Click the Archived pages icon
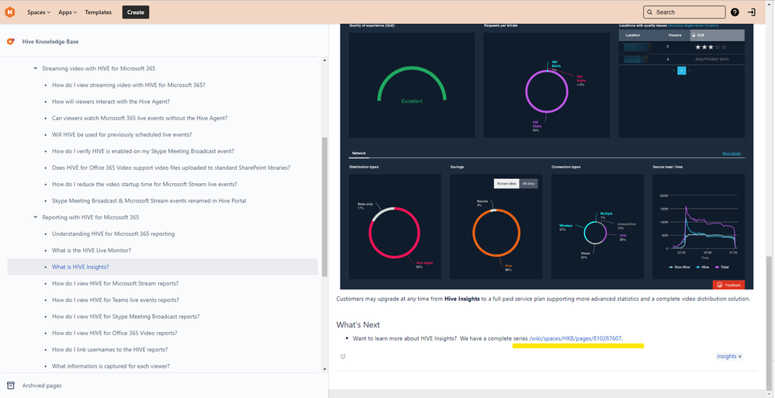The image size is (775, 398). pos(10,385)
